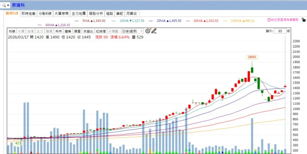307x154 pixels.
Task: Open the 筆記 tab
Action: coord(119,14)
